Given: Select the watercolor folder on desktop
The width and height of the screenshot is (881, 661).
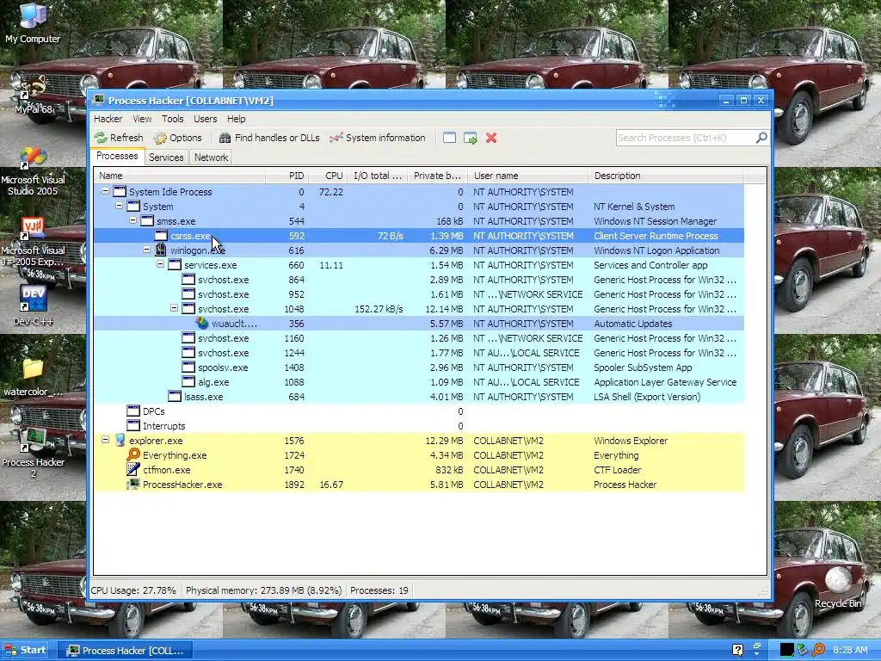Looking at the screenshot, I should pyautogui.click(x=33, y=377).
